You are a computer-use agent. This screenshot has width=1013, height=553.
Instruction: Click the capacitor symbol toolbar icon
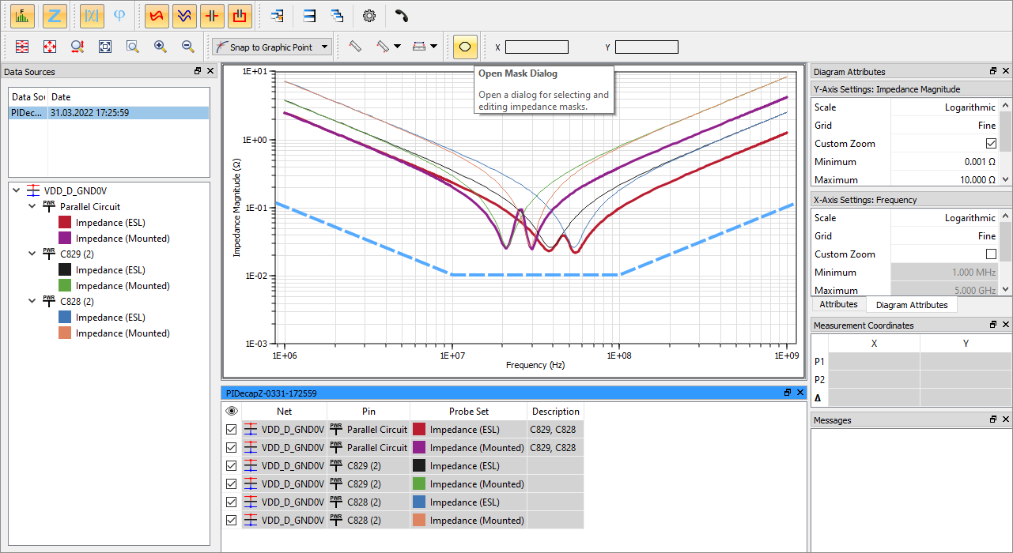click(x=212, y=15)
